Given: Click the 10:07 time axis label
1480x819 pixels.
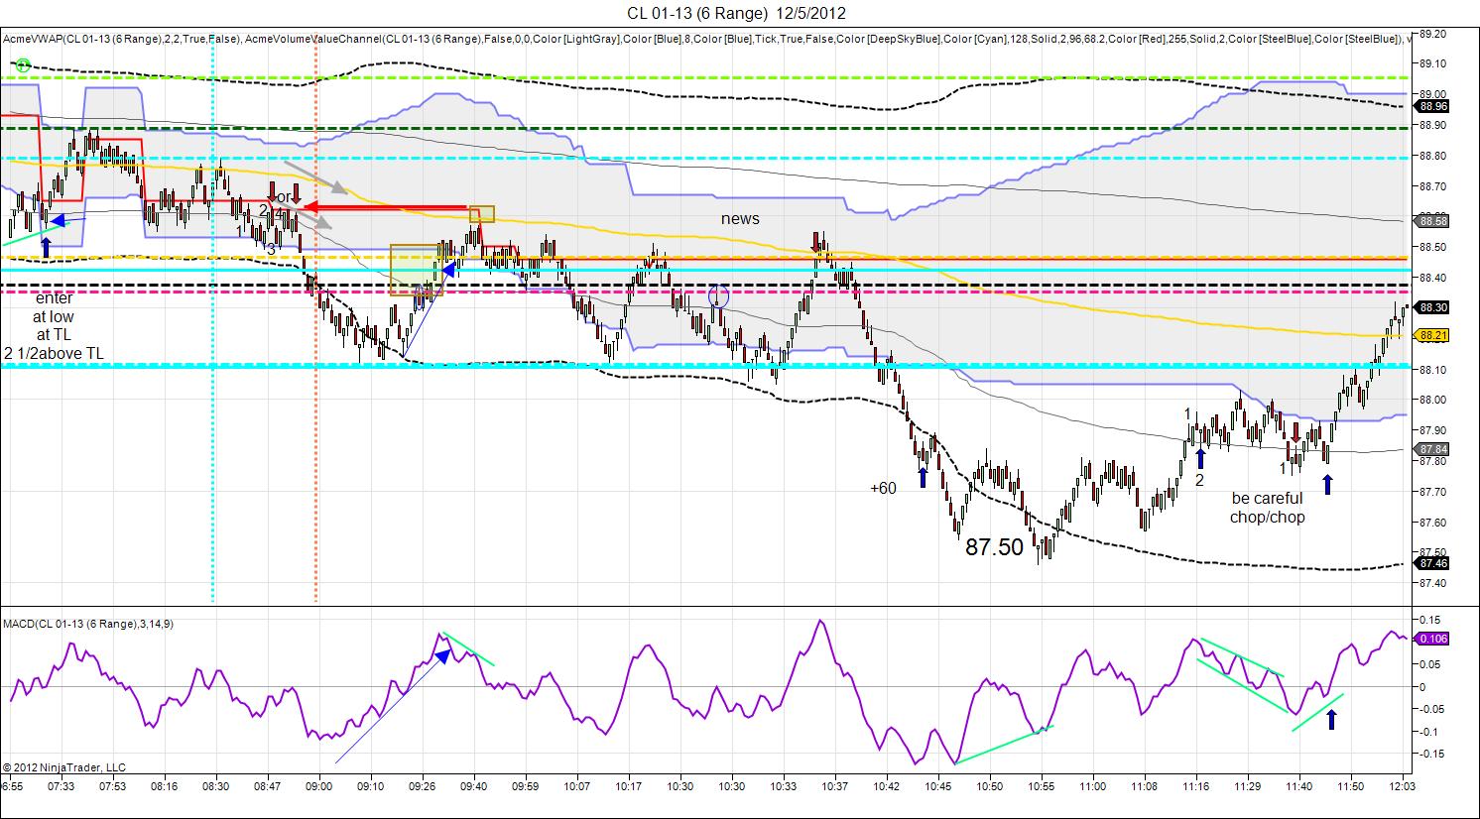Looking at the screenshot, I should (576, 786).
